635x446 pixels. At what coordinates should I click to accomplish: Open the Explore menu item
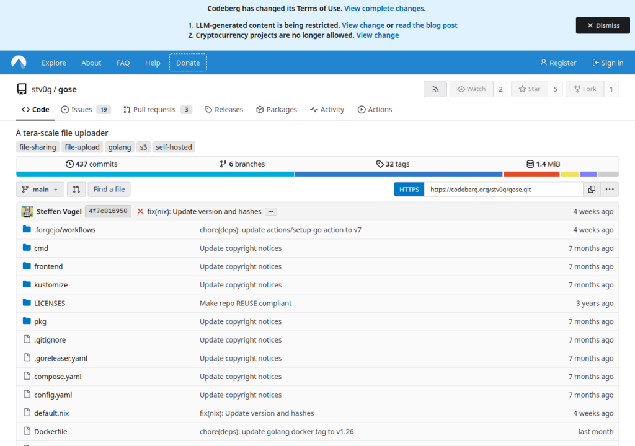coord(54,63)
